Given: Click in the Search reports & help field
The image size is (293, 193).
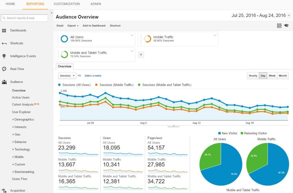Looking at the screenshot, I should point(24,18).
